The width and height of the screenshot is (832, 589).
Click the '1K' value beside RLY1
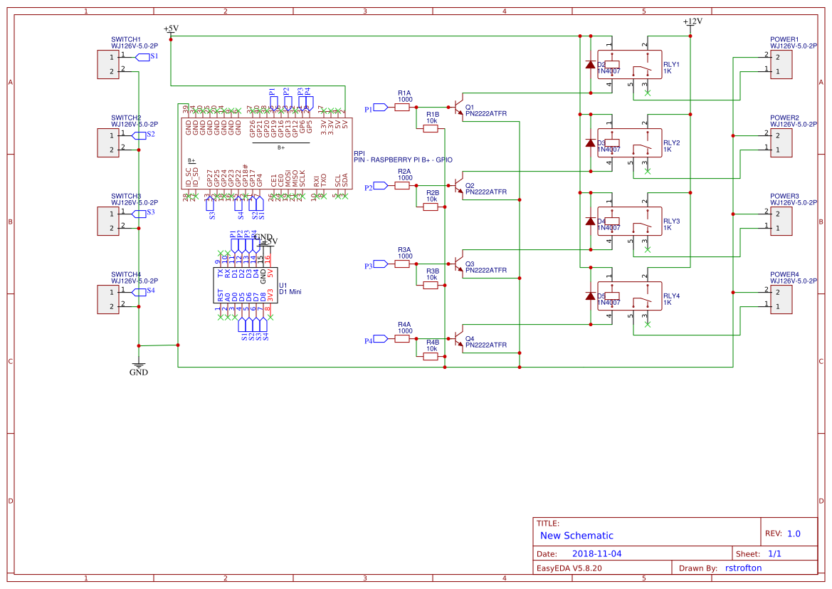pyautogui.click(x=668, y=71)
